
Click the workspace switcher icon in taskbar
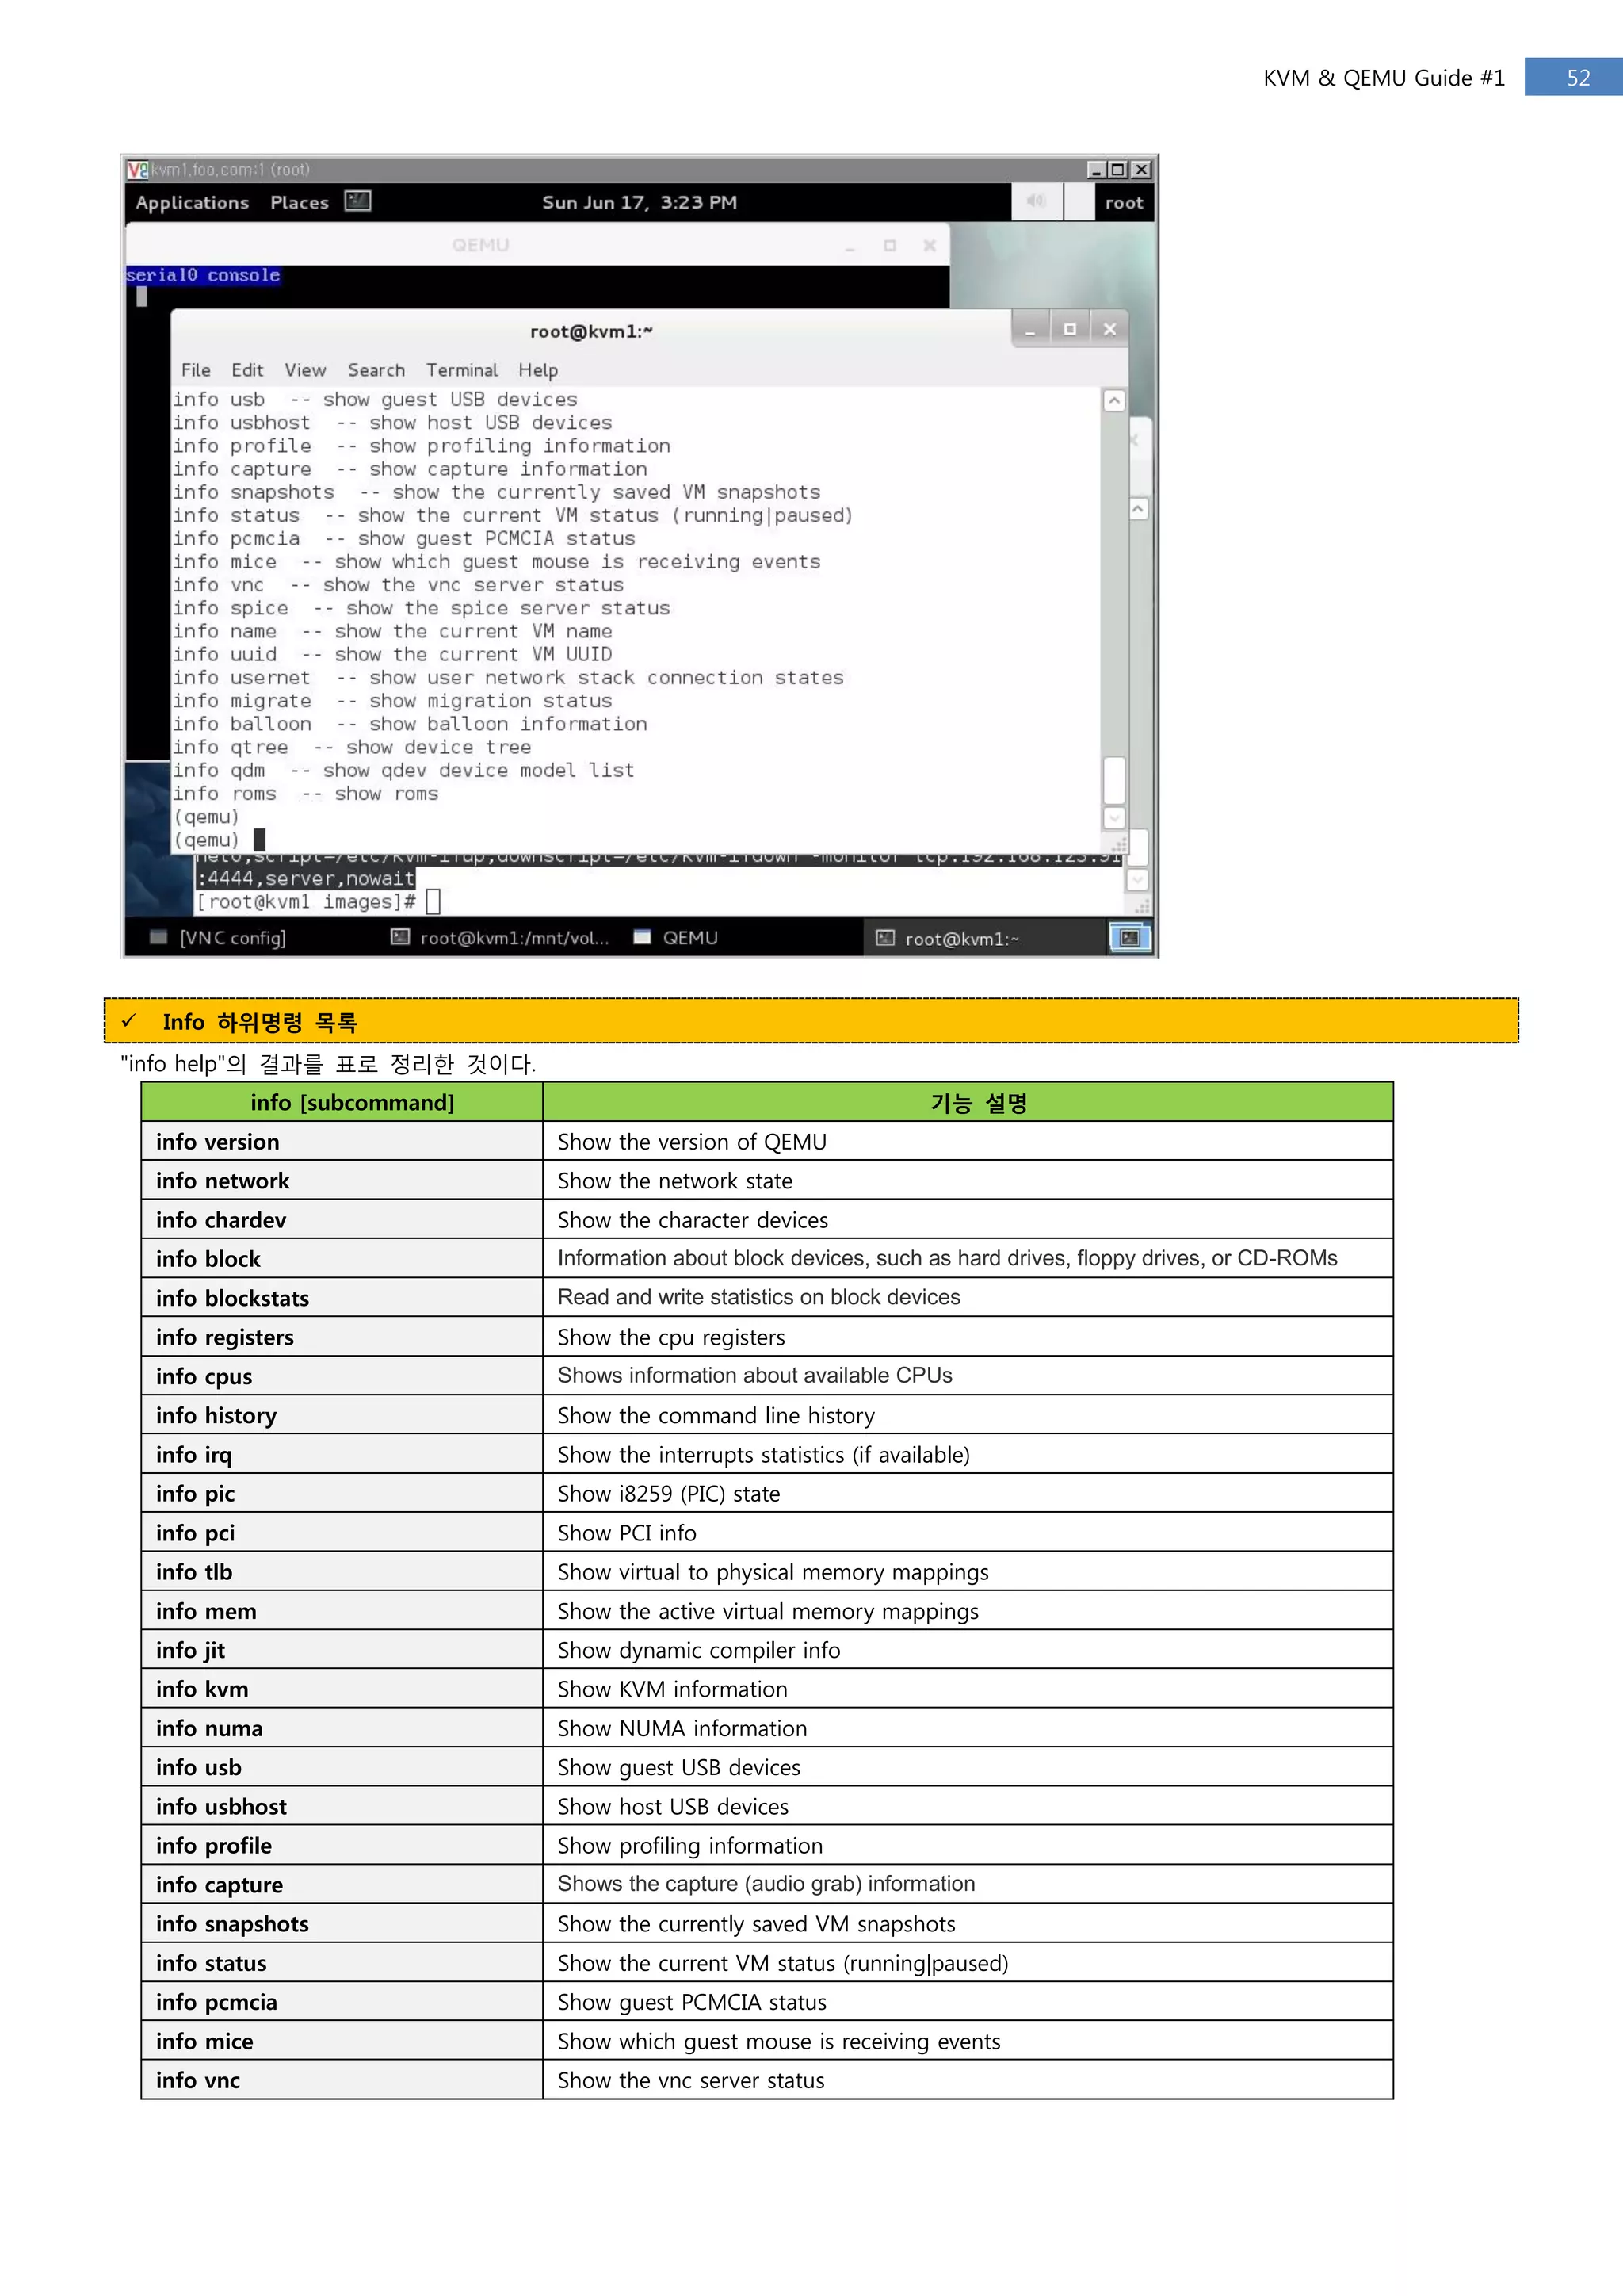click(x=1130, y=938)
